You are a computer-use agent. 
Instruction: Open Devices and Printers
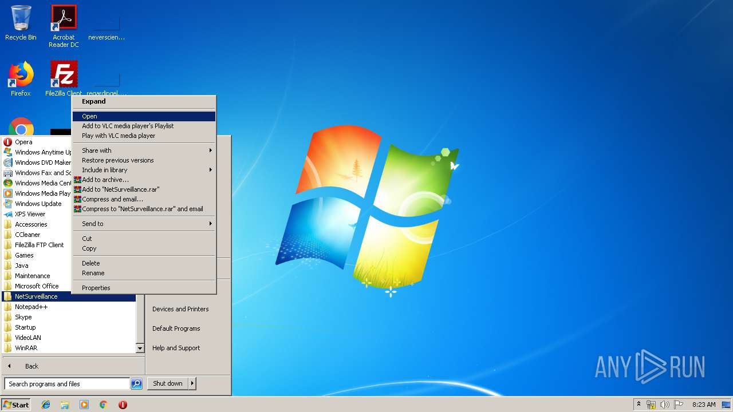(x=180, y=309)
